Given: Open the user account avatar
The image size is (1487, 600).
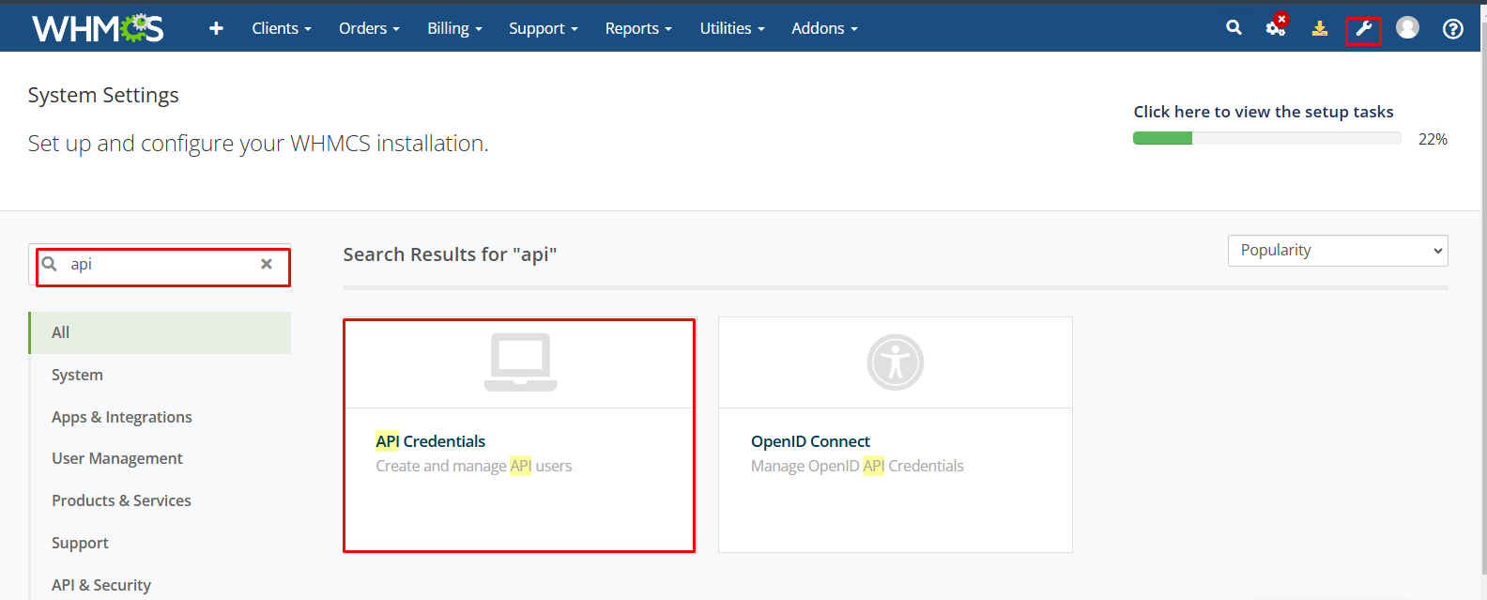Looking at the screenshot, I should point(1407,28).
